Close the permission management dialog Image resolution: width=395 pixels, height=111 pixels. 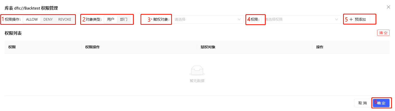click(388, 7)
